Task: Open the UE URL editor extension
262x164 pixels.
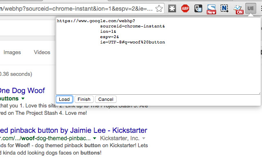Action: point(251,8)
